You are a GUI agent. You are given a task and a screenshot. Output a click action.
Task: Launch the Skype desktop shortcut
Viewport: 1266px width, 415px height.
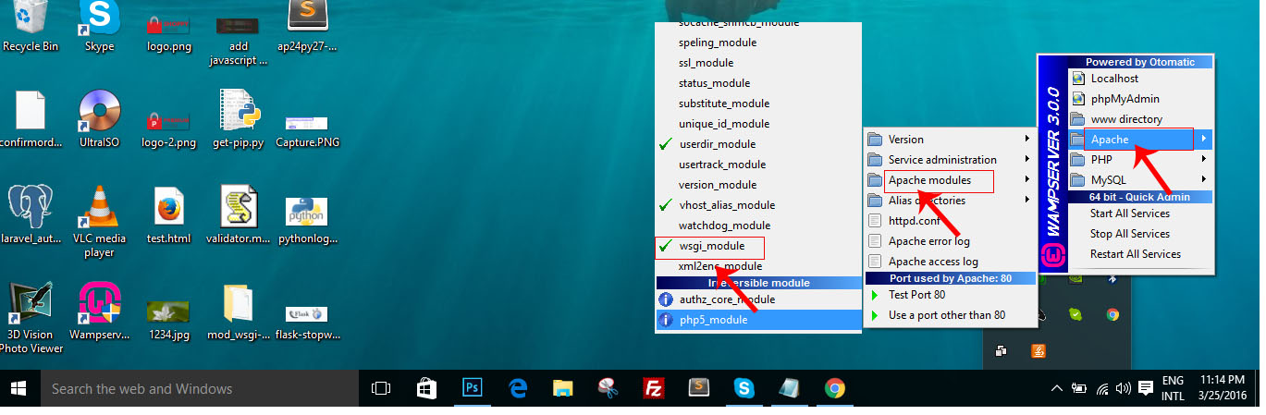click(99, 26)
